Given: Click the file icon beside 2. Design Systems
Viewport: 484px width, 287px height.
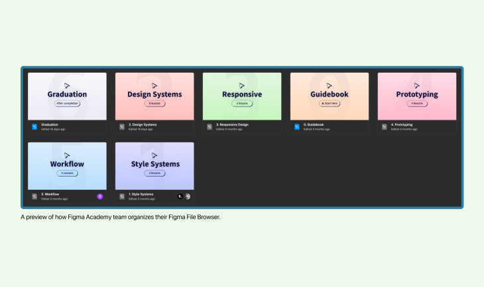Looking at the screenshot, I should [x=122, y=127].
